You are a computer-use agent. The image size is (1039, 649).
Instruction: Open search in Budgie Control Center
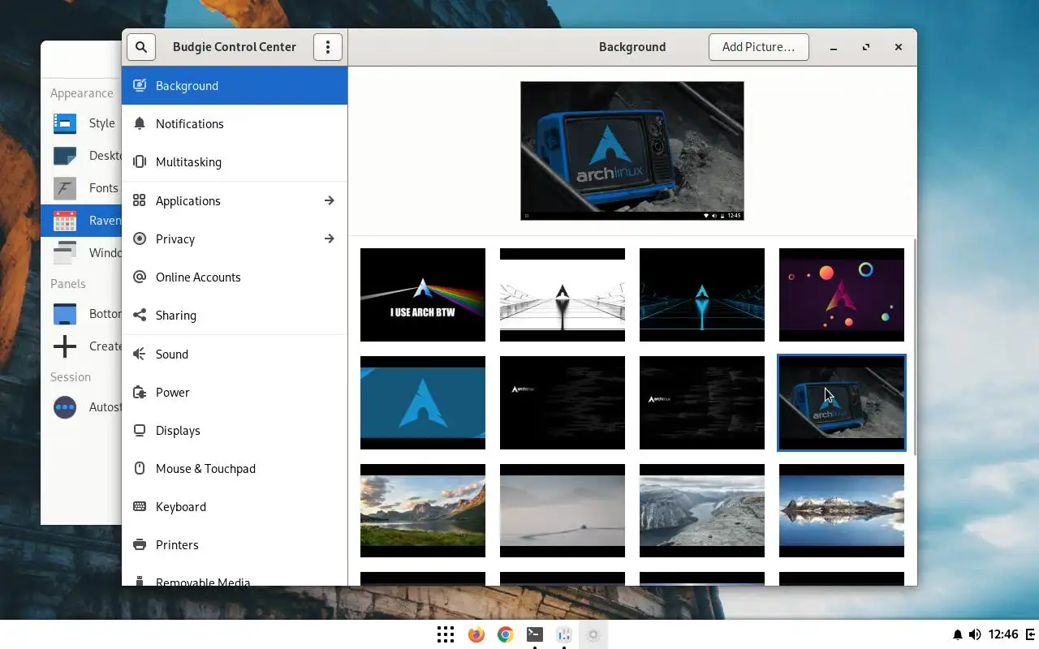[x=141, y=47]
